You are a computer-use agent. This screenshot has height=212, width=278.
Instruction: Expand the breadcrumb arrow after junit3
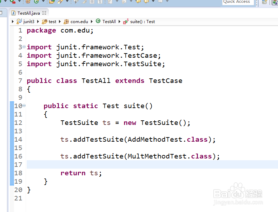tap(38, 22)
